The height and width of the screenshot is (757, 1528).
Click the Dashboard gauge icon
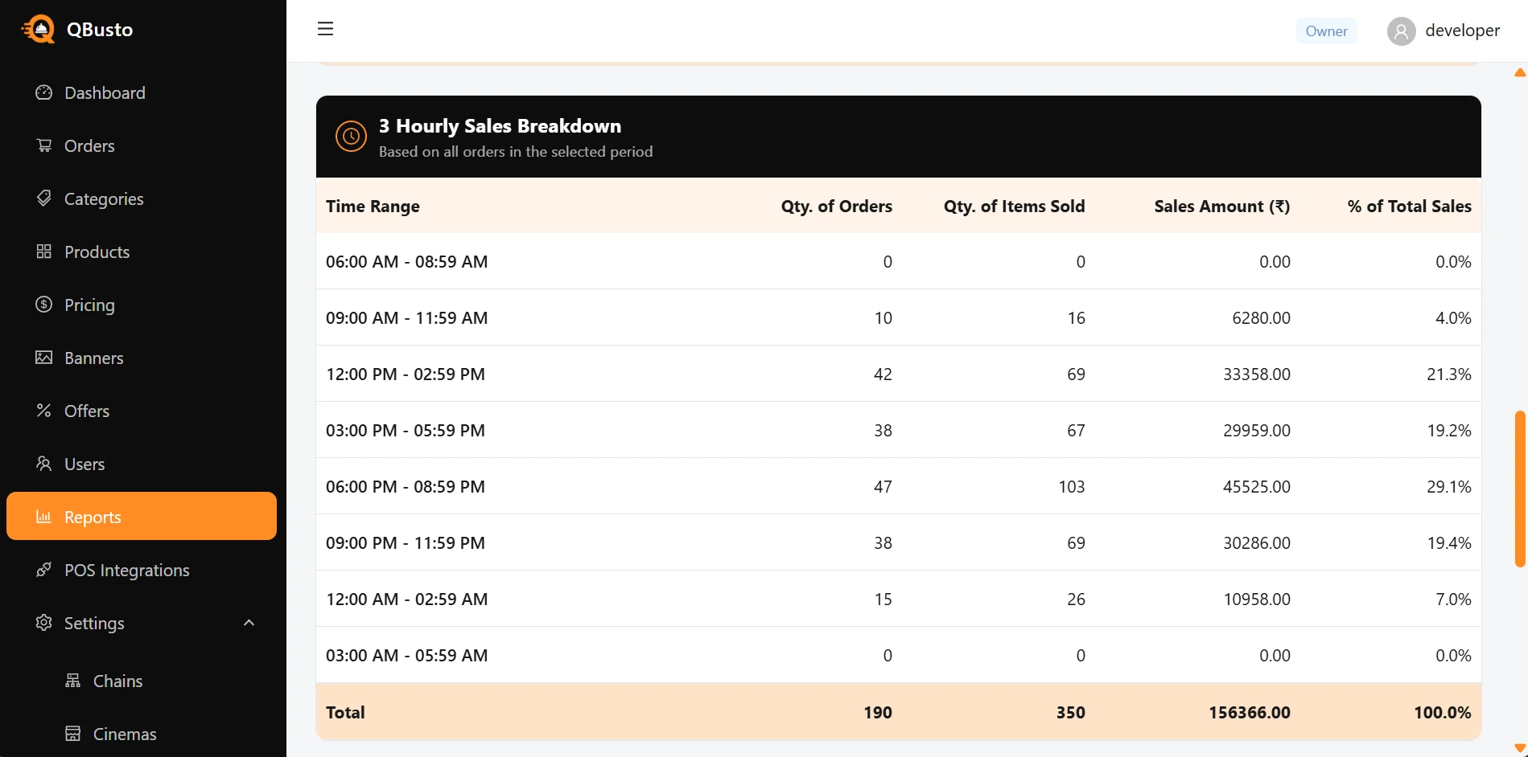point(43,92)
